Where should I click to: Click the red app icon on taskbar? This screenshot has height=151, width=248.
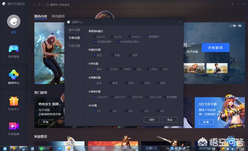(x=51, y=149)
